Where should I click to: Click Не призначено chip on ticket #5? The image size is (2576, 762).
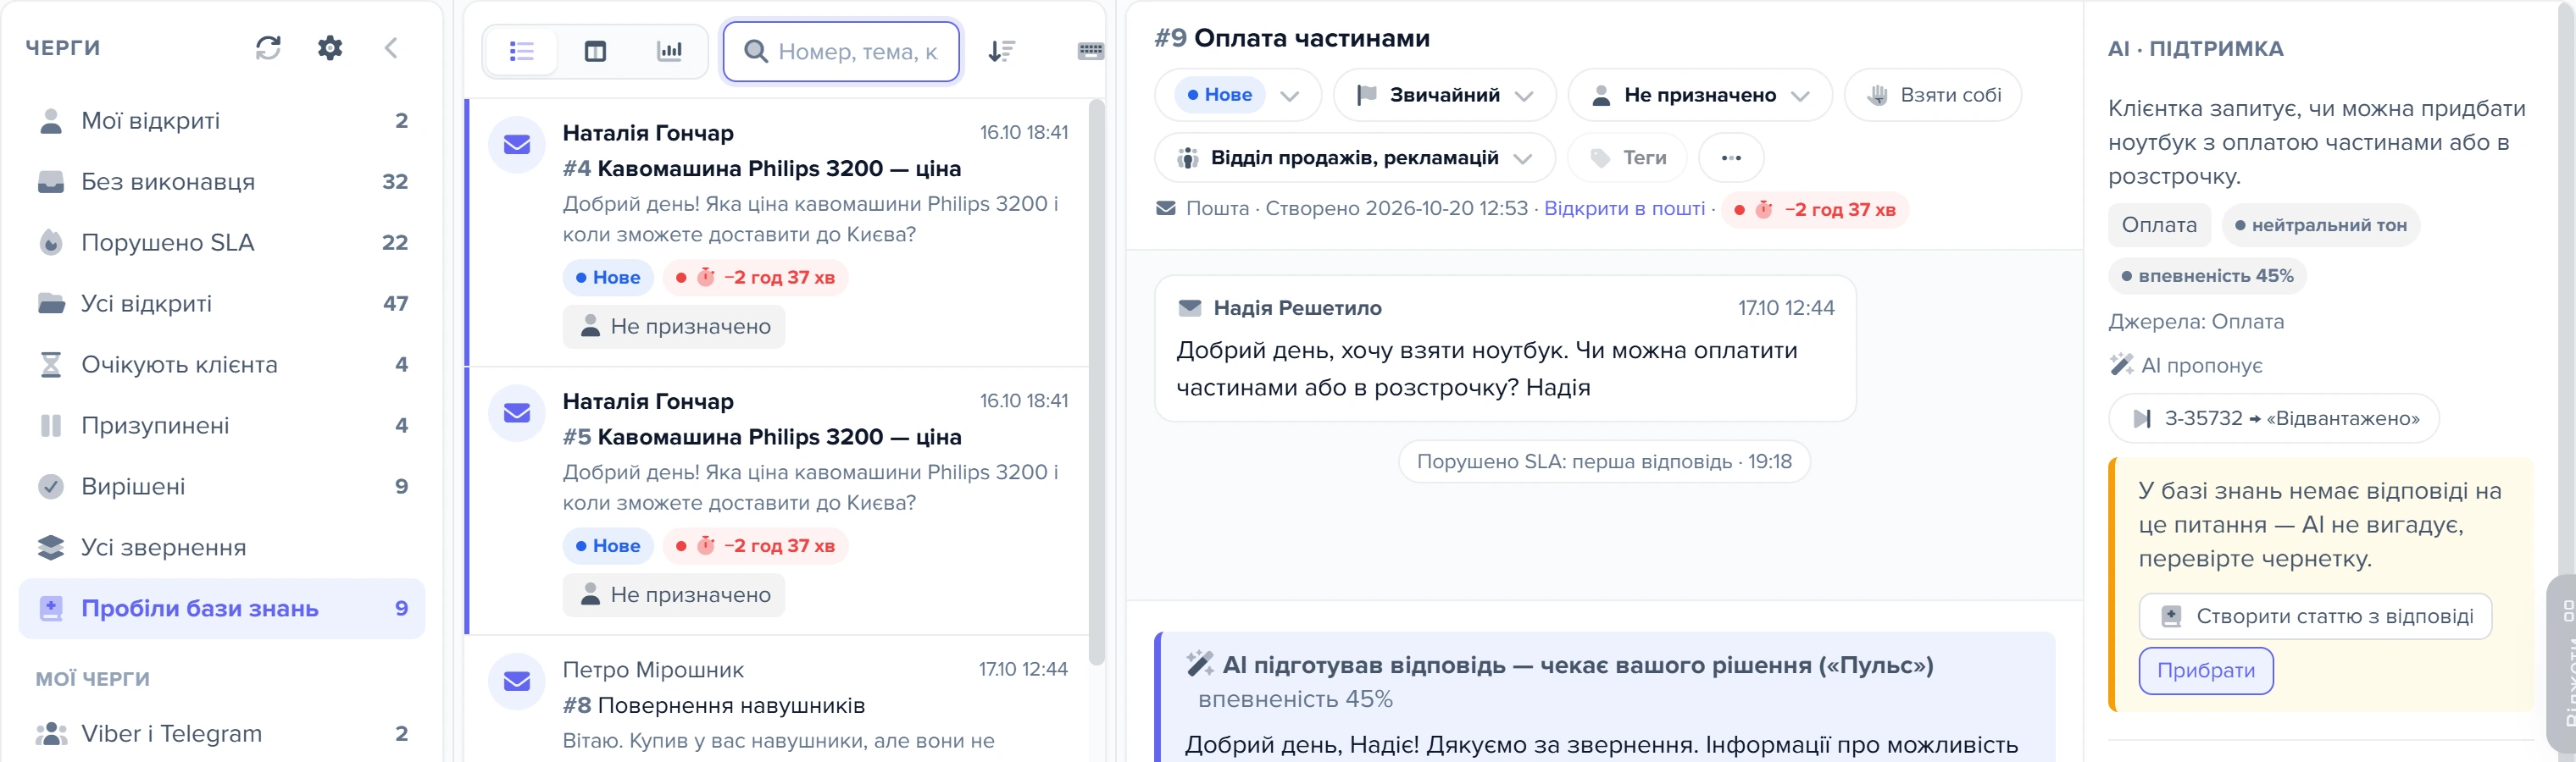click(674, 595)
